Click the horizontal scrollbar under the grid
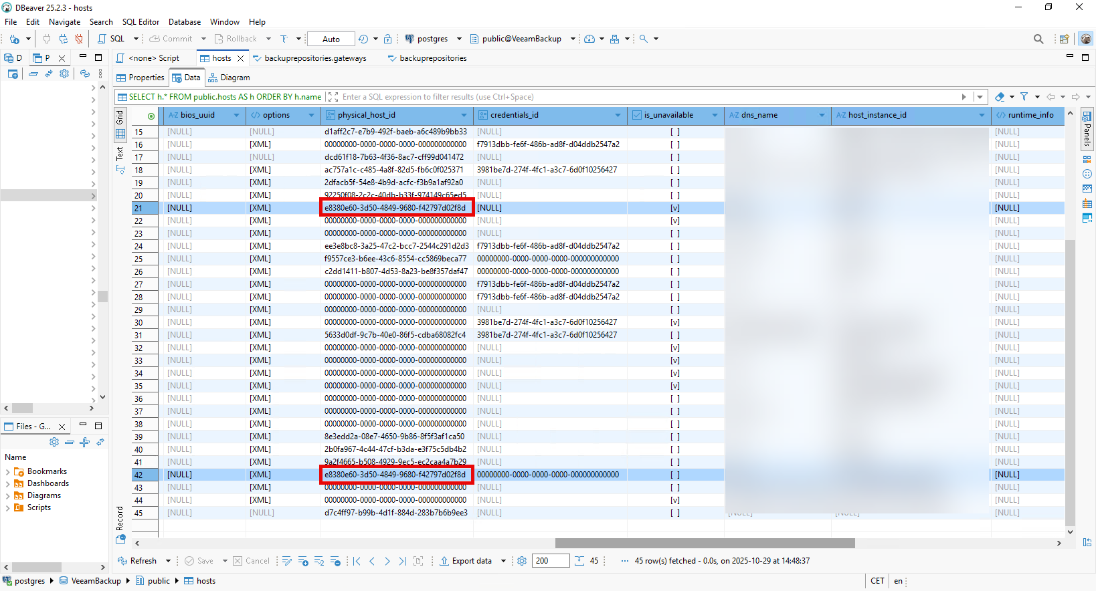Screen dimensions: 1096x591 pos(705,543)
